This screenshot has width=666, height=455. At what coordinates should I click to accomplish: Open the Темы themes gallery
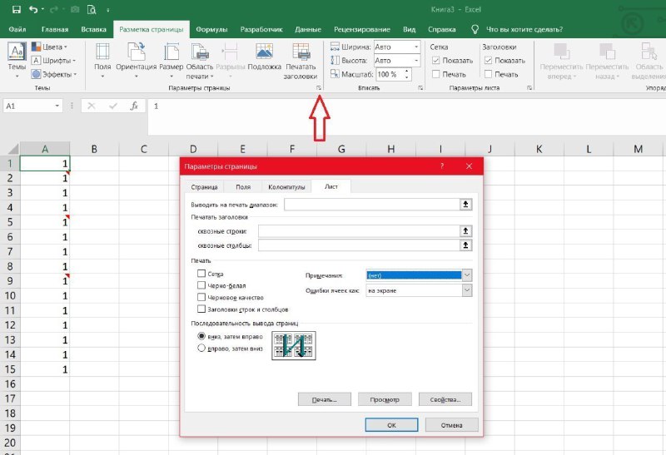click(17, 59)
